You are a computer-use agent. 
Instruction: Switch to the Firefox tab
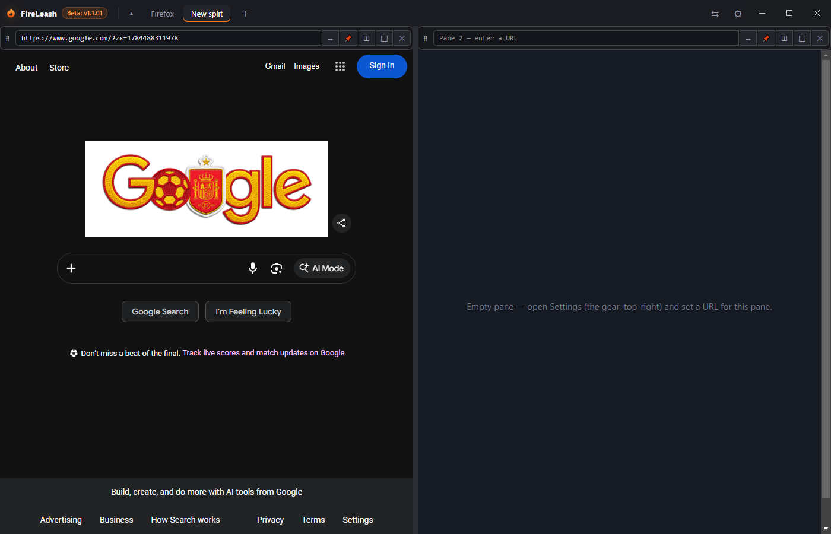pos(162,14)
